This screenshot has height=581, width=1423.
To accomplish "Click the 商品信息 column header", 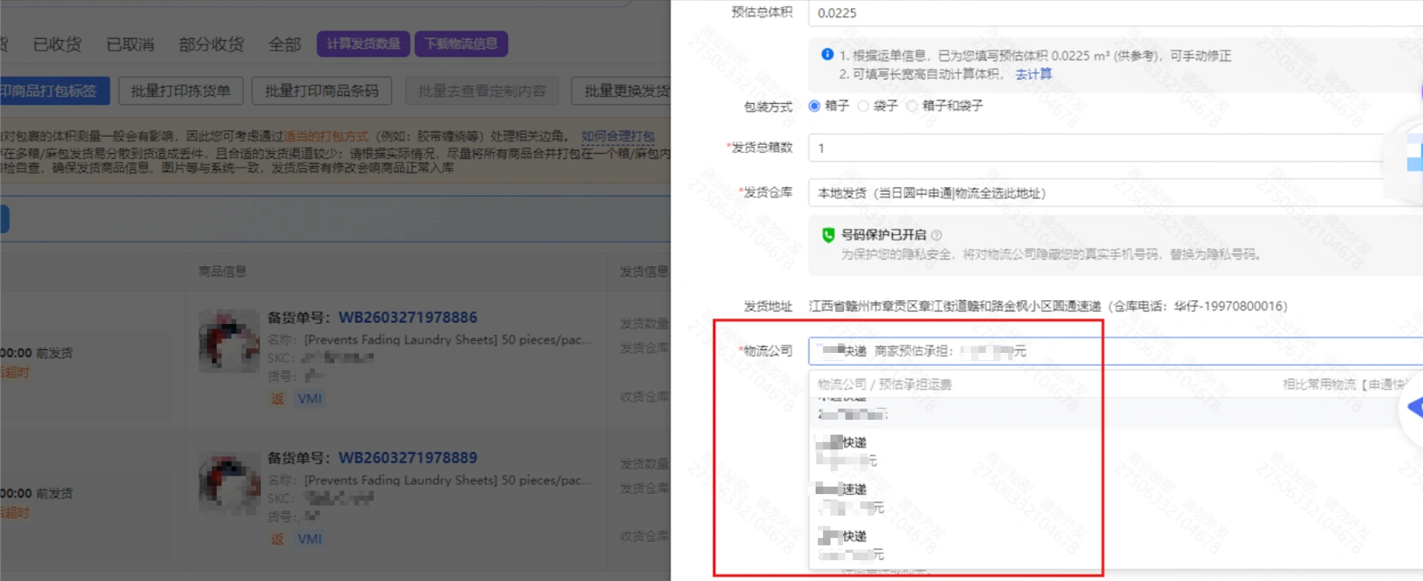I will pos(222,271).
